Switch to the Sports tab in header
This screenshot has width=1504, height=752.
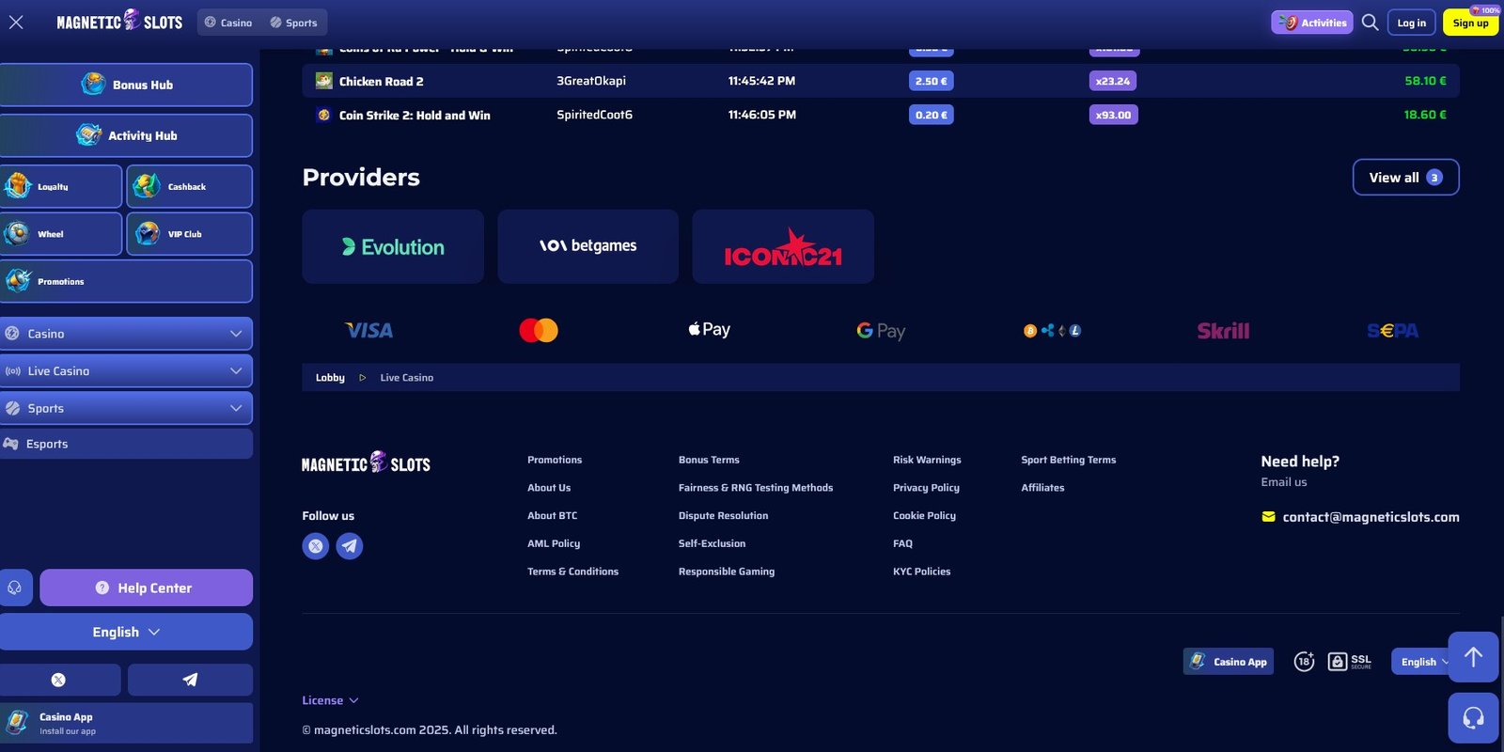[x=293, y=23]
